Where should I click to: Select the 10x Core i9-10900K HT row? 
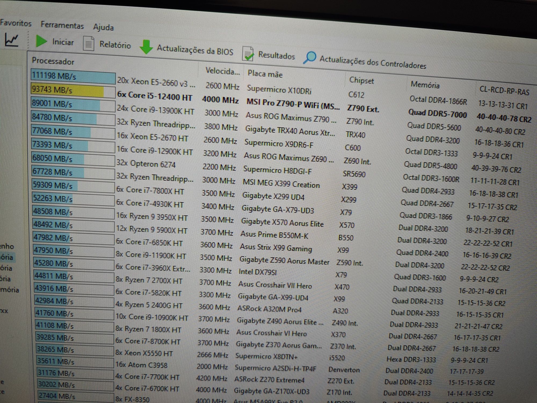pos(152,317)
